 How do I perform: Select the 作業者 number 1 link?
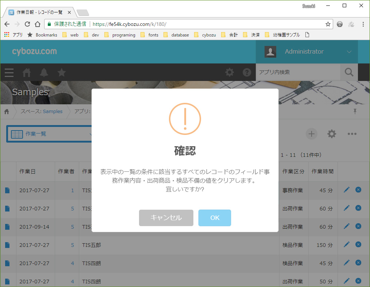(x=73, y=190)
